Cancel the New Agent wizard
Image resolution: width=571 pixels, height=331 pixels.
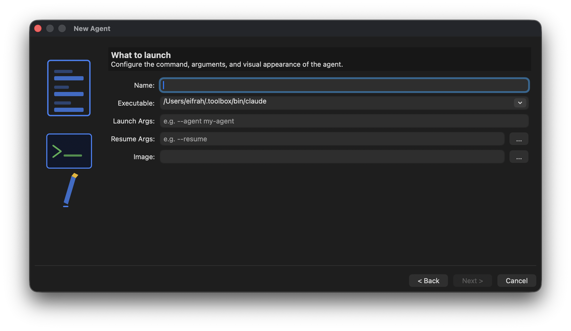pyautogui.click(x=517, y=281)
